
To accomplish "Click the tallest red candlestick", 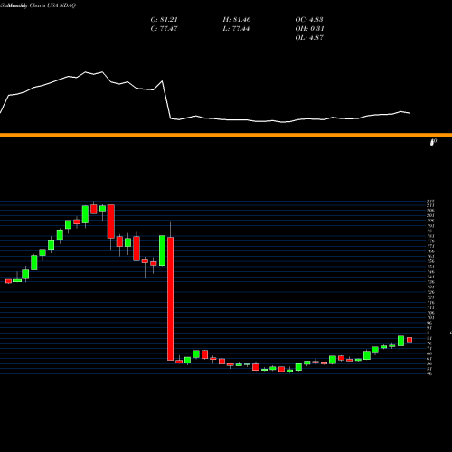I will 170,298.
